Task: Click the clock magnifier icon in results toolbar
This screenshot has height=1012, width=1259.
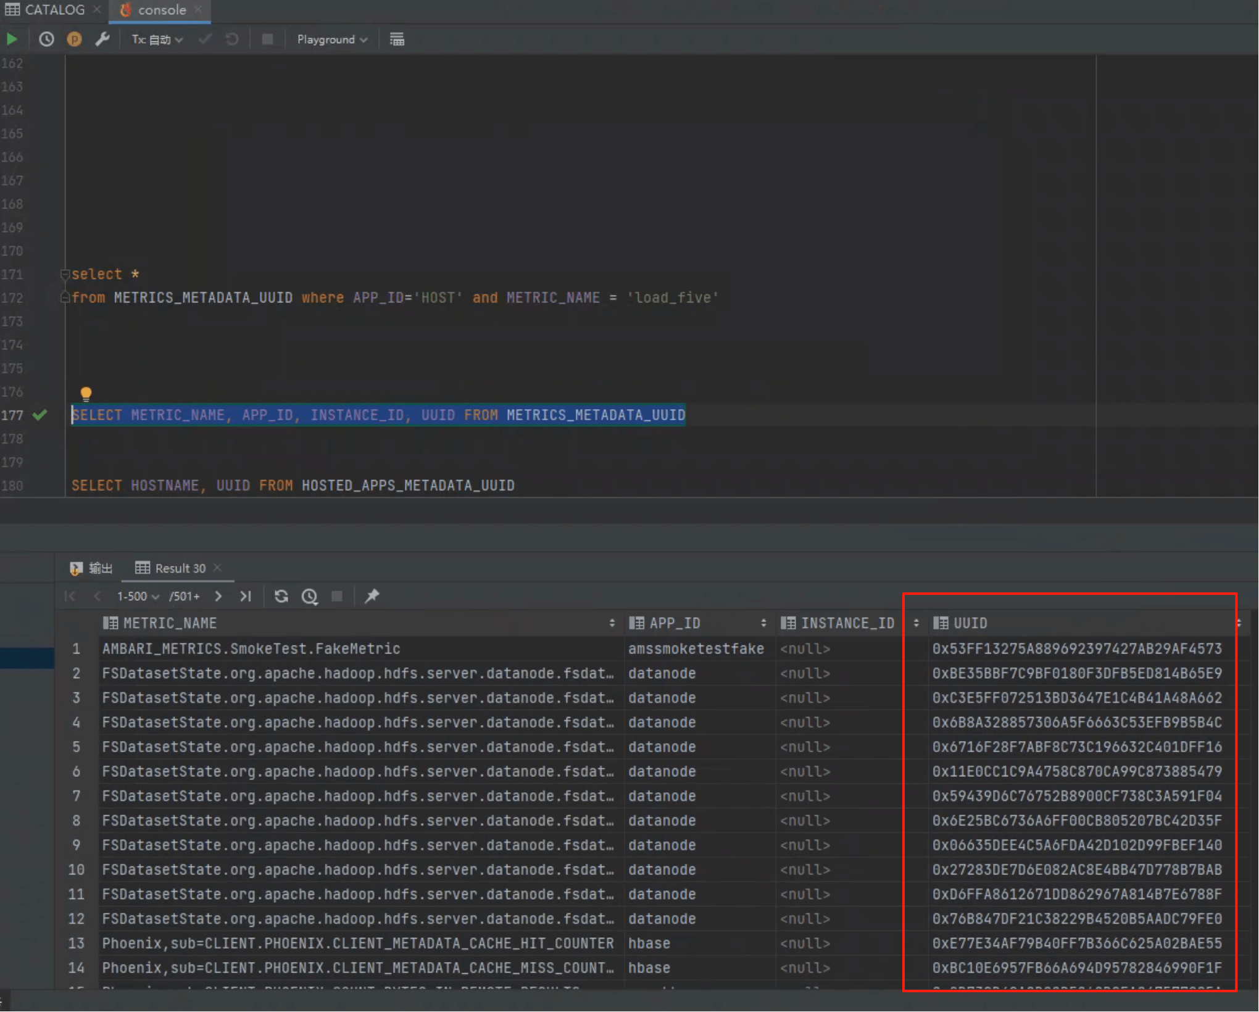Action: click(x=310, y=596)
